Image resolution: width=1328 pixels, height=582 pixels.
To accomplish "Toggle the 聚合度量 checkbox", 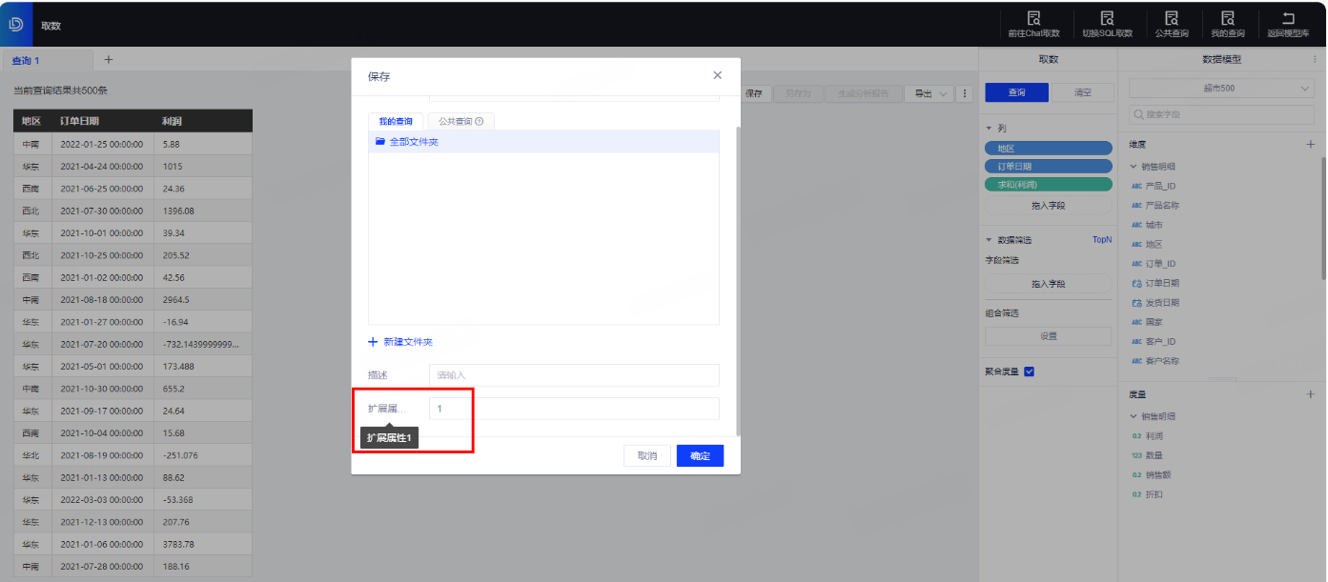I will (x=1029, y=371).
